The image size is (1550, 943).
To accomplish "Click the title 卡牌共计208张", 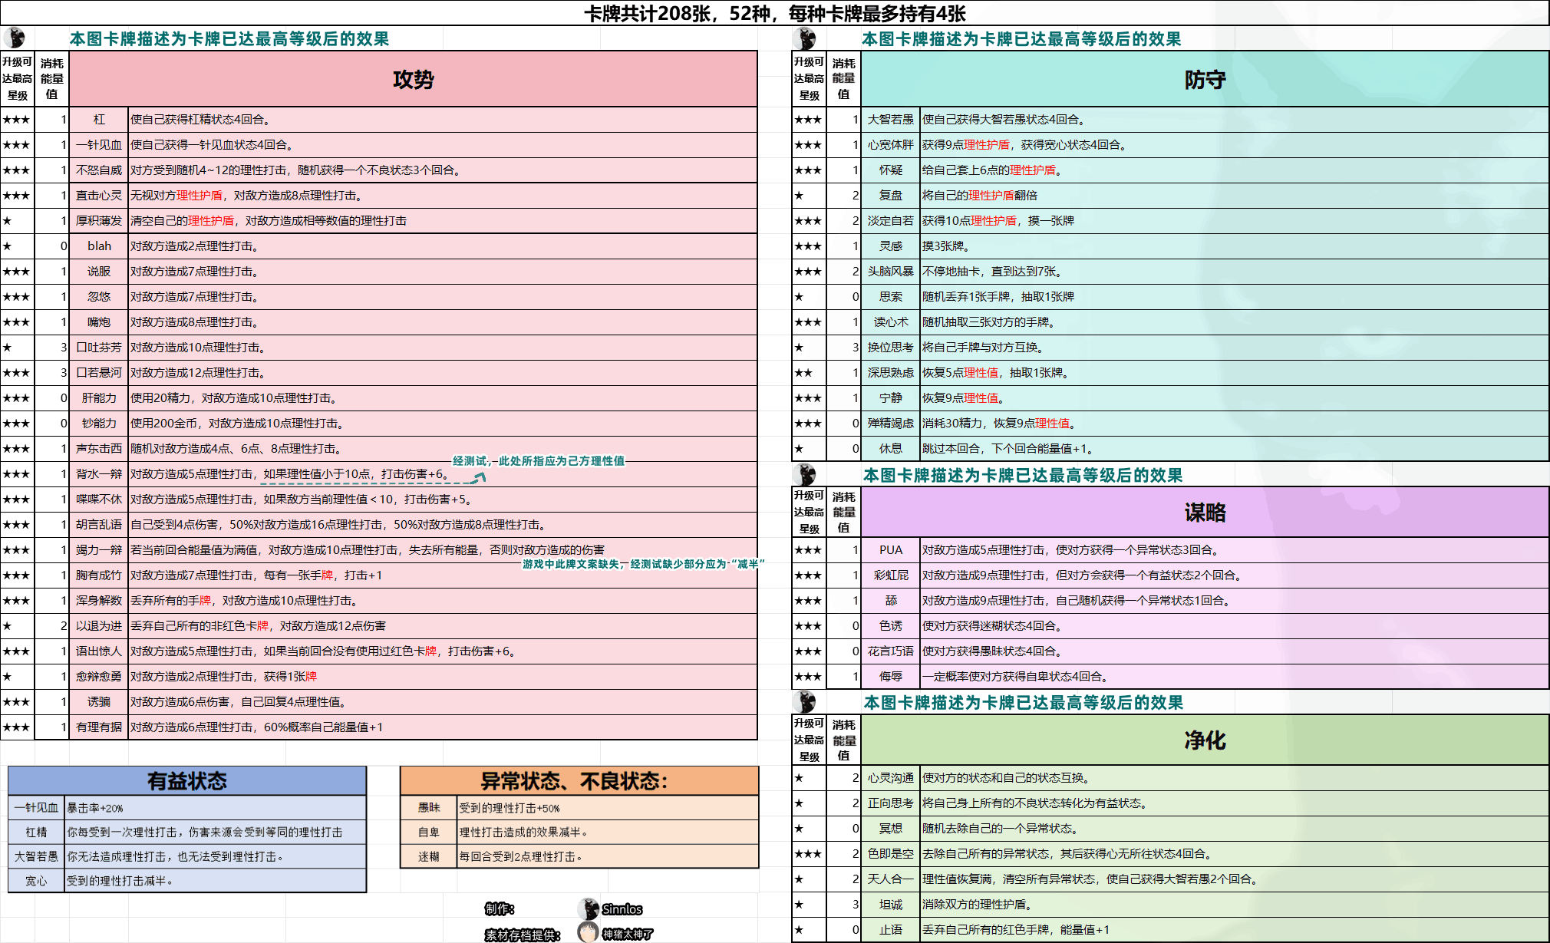I will pos(775,13).
